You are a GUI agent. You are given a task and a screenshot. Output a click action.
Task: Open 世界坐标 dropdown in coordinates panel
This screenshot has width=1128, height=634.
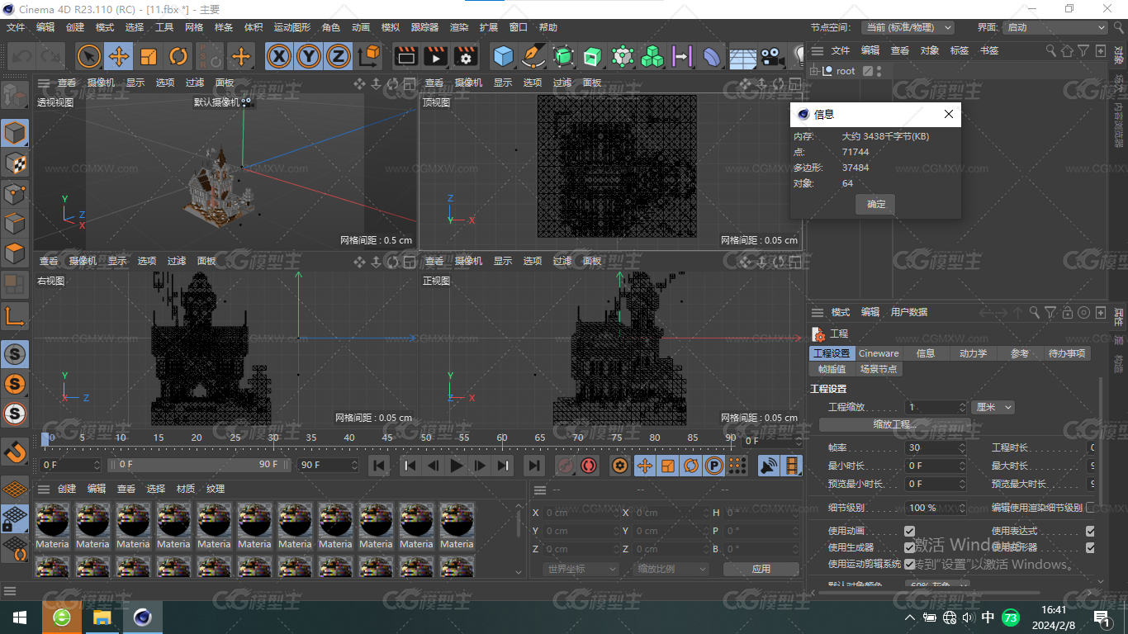point(581,569)
